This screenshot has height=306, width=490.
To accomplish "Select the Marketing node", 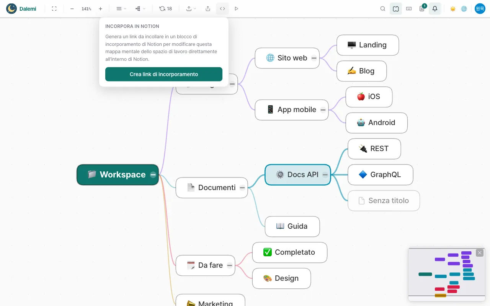I will coord(211,300).
